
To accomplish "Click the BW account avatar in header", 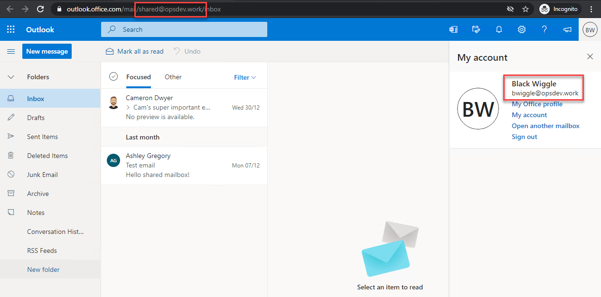I will pyautogui.click(x=590, y=29).
